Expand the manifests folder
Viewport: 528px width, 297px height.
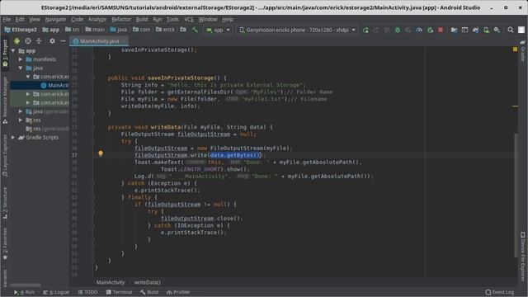pos(21,59)
